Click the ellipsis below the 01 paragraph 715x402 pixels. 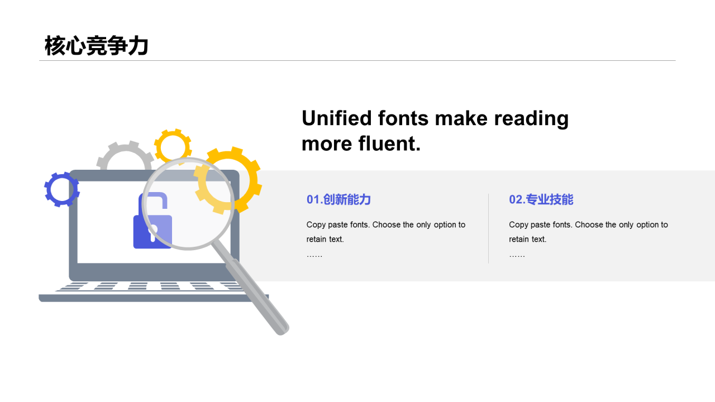(x=314, y=255)
